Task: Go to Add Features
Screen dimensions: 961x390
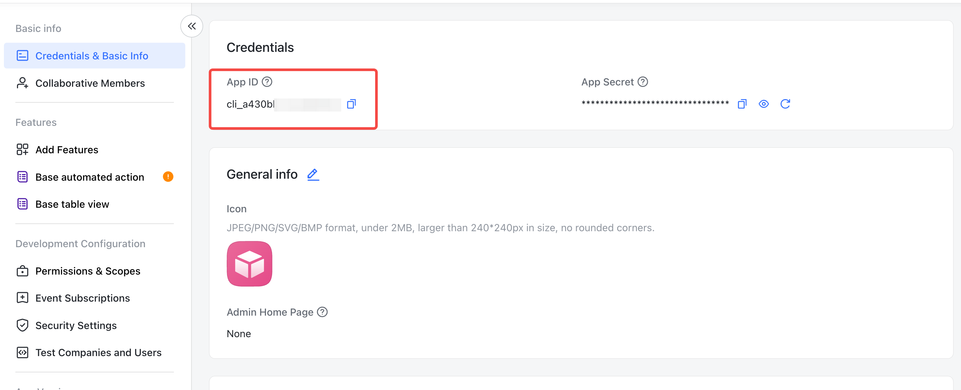Action: click(67, 150)
